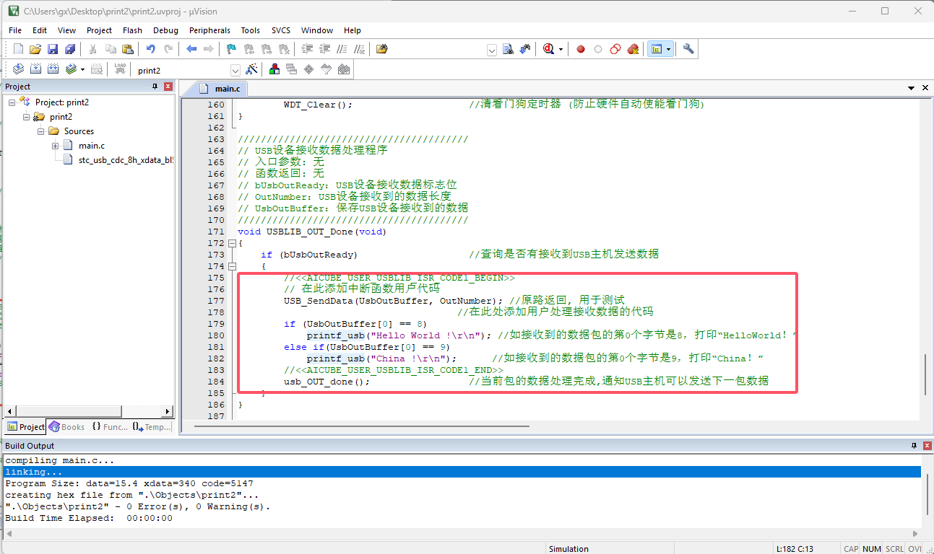
Task: Insert a breakpoint with the red dot
Action: 580,49
